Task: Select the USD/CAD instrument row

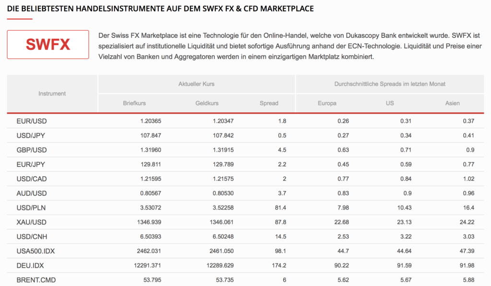Action: (245, 179)
